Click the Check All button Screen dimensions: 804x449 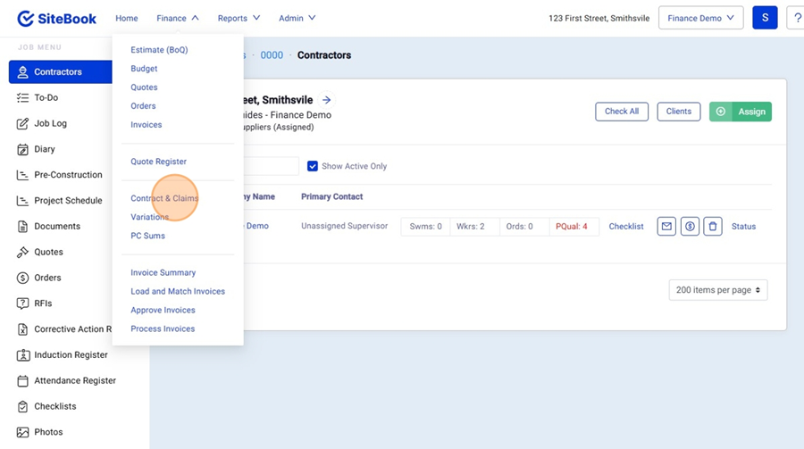(x=622, y=112)
